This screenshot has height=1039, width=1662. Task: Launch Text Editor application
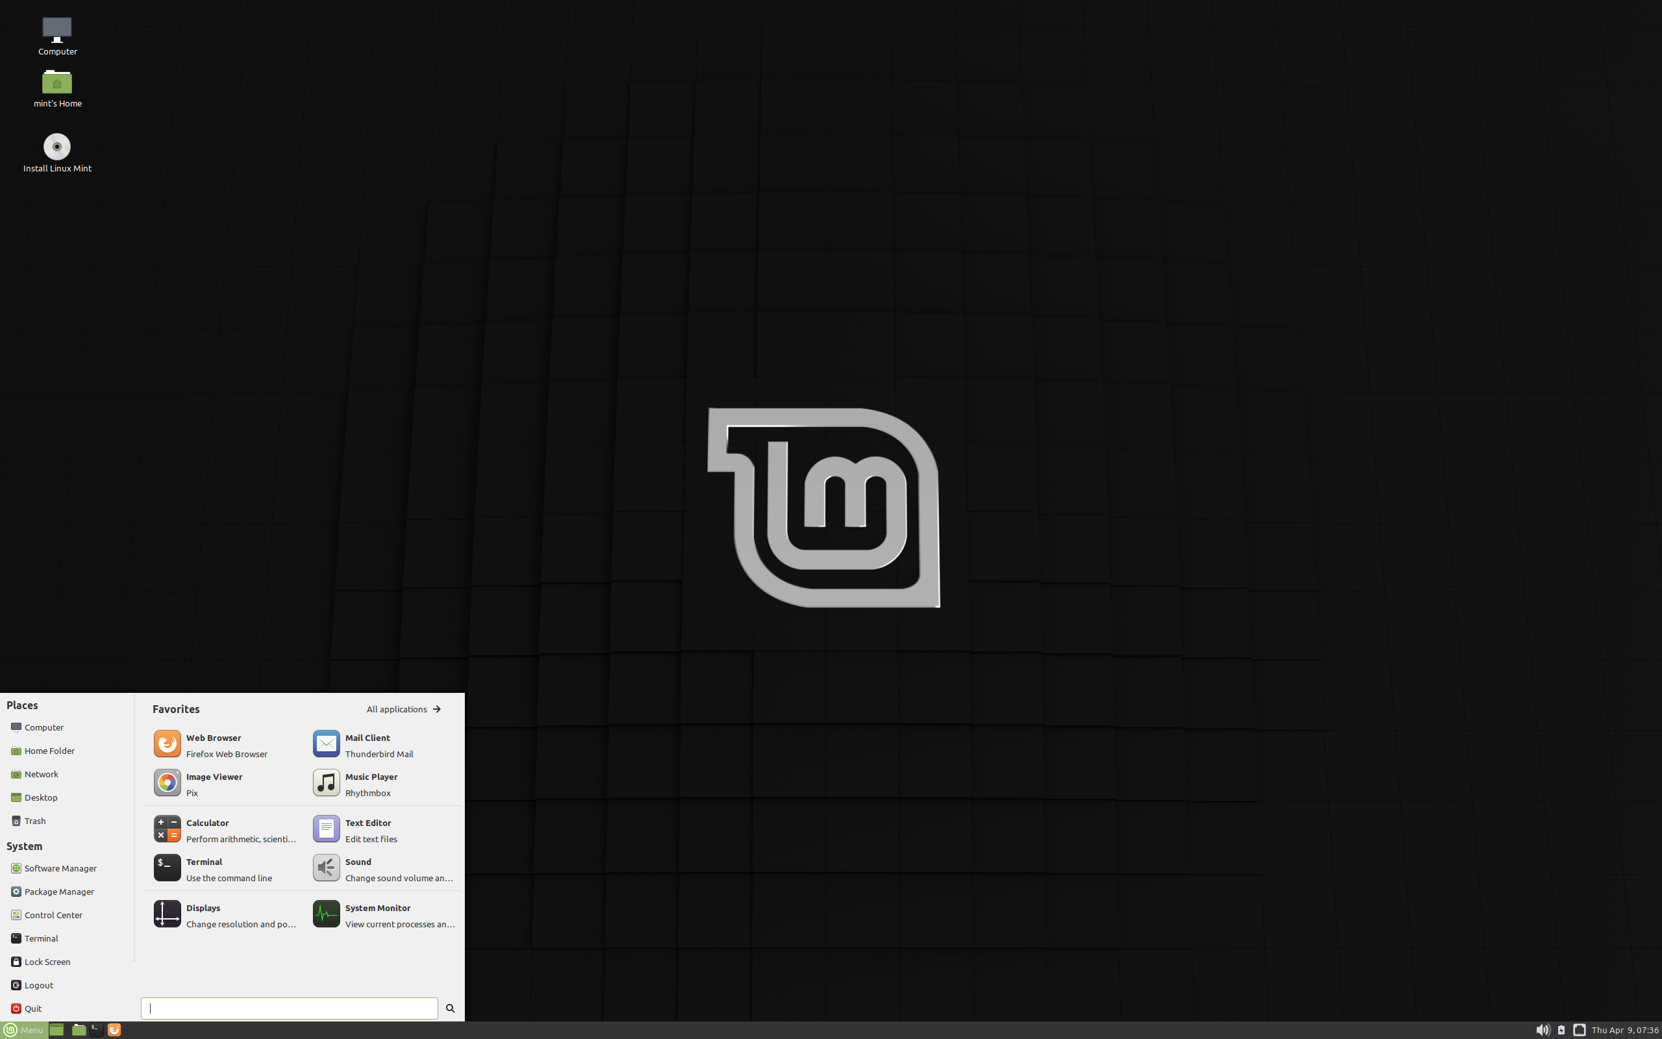[x=367, y=829]
